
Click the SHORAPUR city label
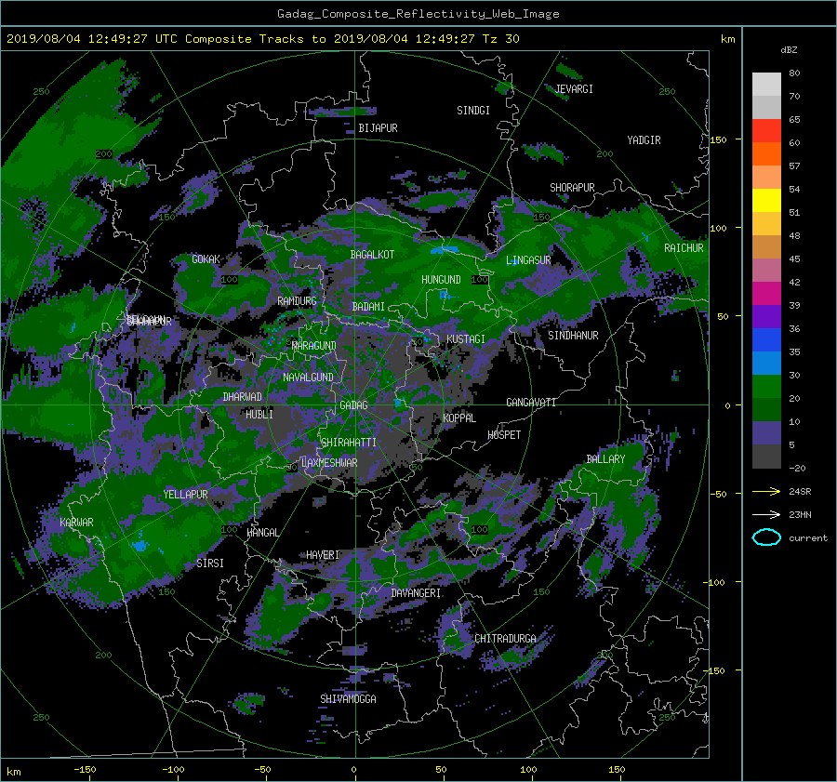point(572,188)
